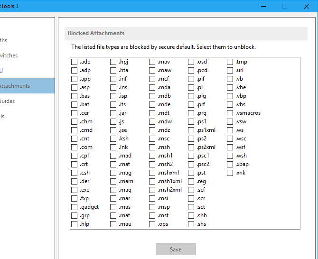Enable the .vbe checkbox
Image resolution: width=318 pixels, height=259 pixels.
click(x=230, y=87)
